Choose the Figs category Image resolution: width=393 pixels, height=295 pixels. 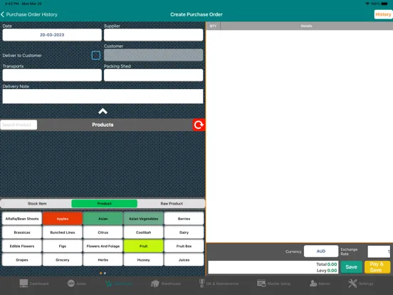pyautogui.click(x=63, y=246)
